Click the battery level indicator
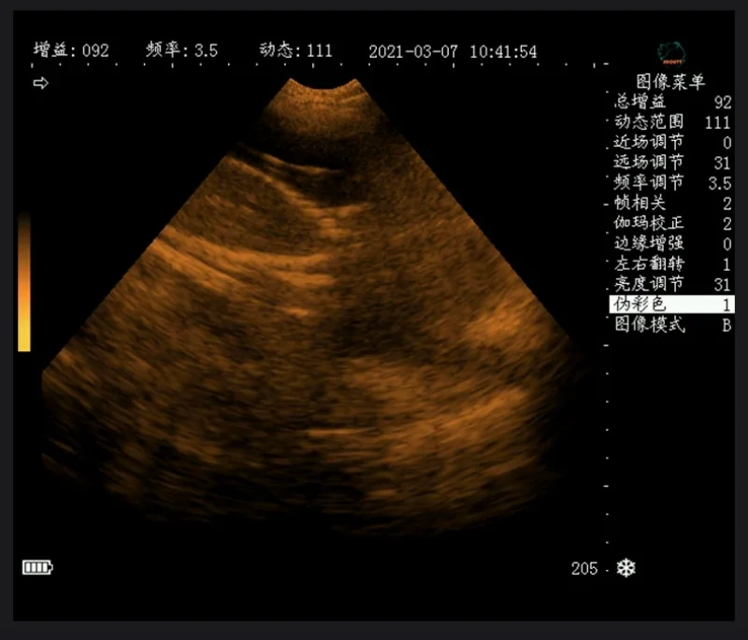This screenshot has width=748, height=640. [x=39, y=565]
